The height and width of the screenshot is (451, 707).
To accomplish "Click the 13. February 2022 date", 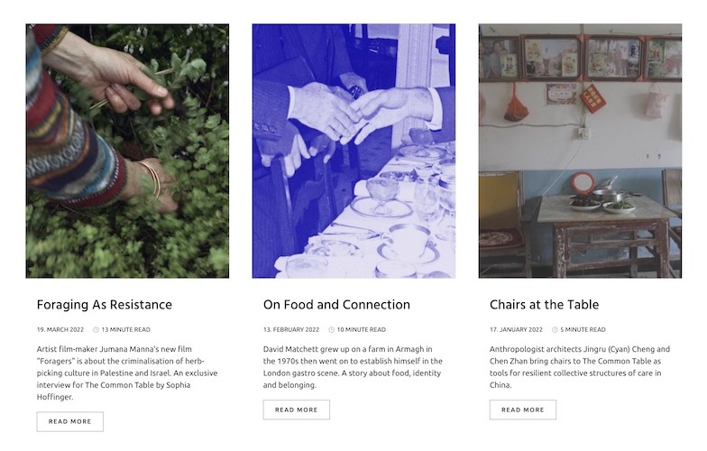I will pos(291,330).
